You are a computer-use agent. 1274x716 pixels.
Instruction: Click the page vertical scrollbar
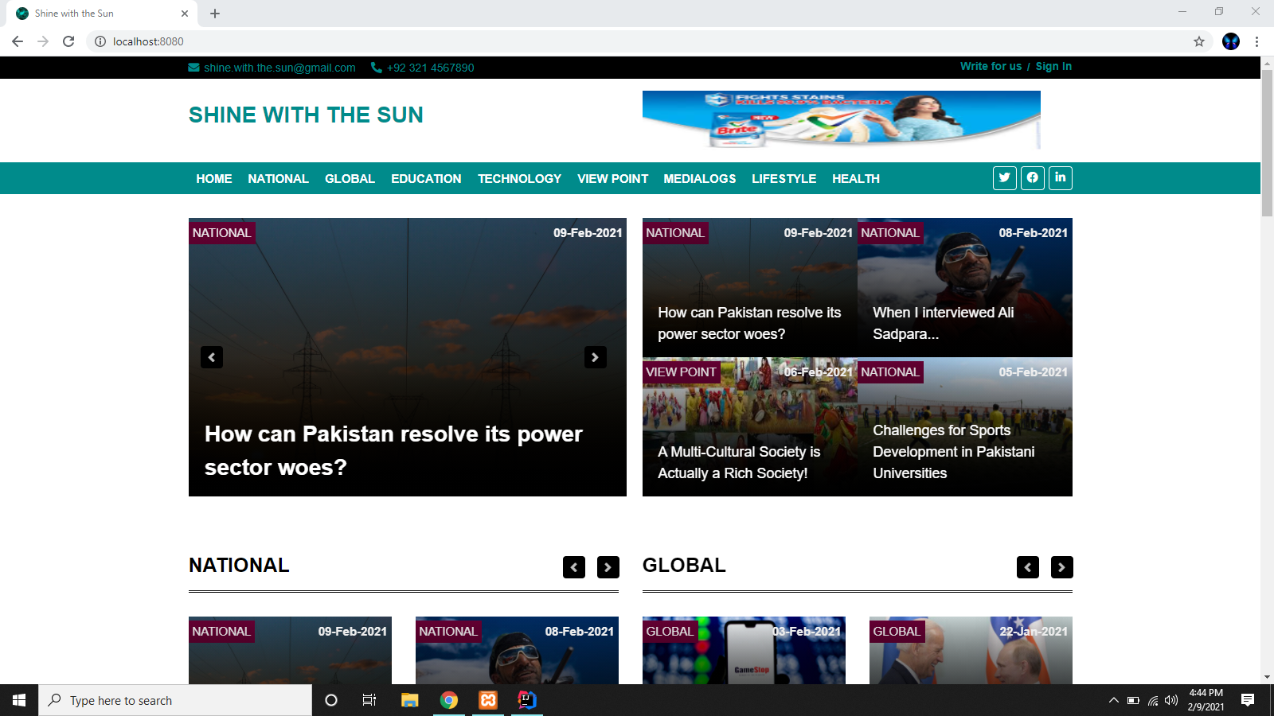click(x=1267, y=143)
